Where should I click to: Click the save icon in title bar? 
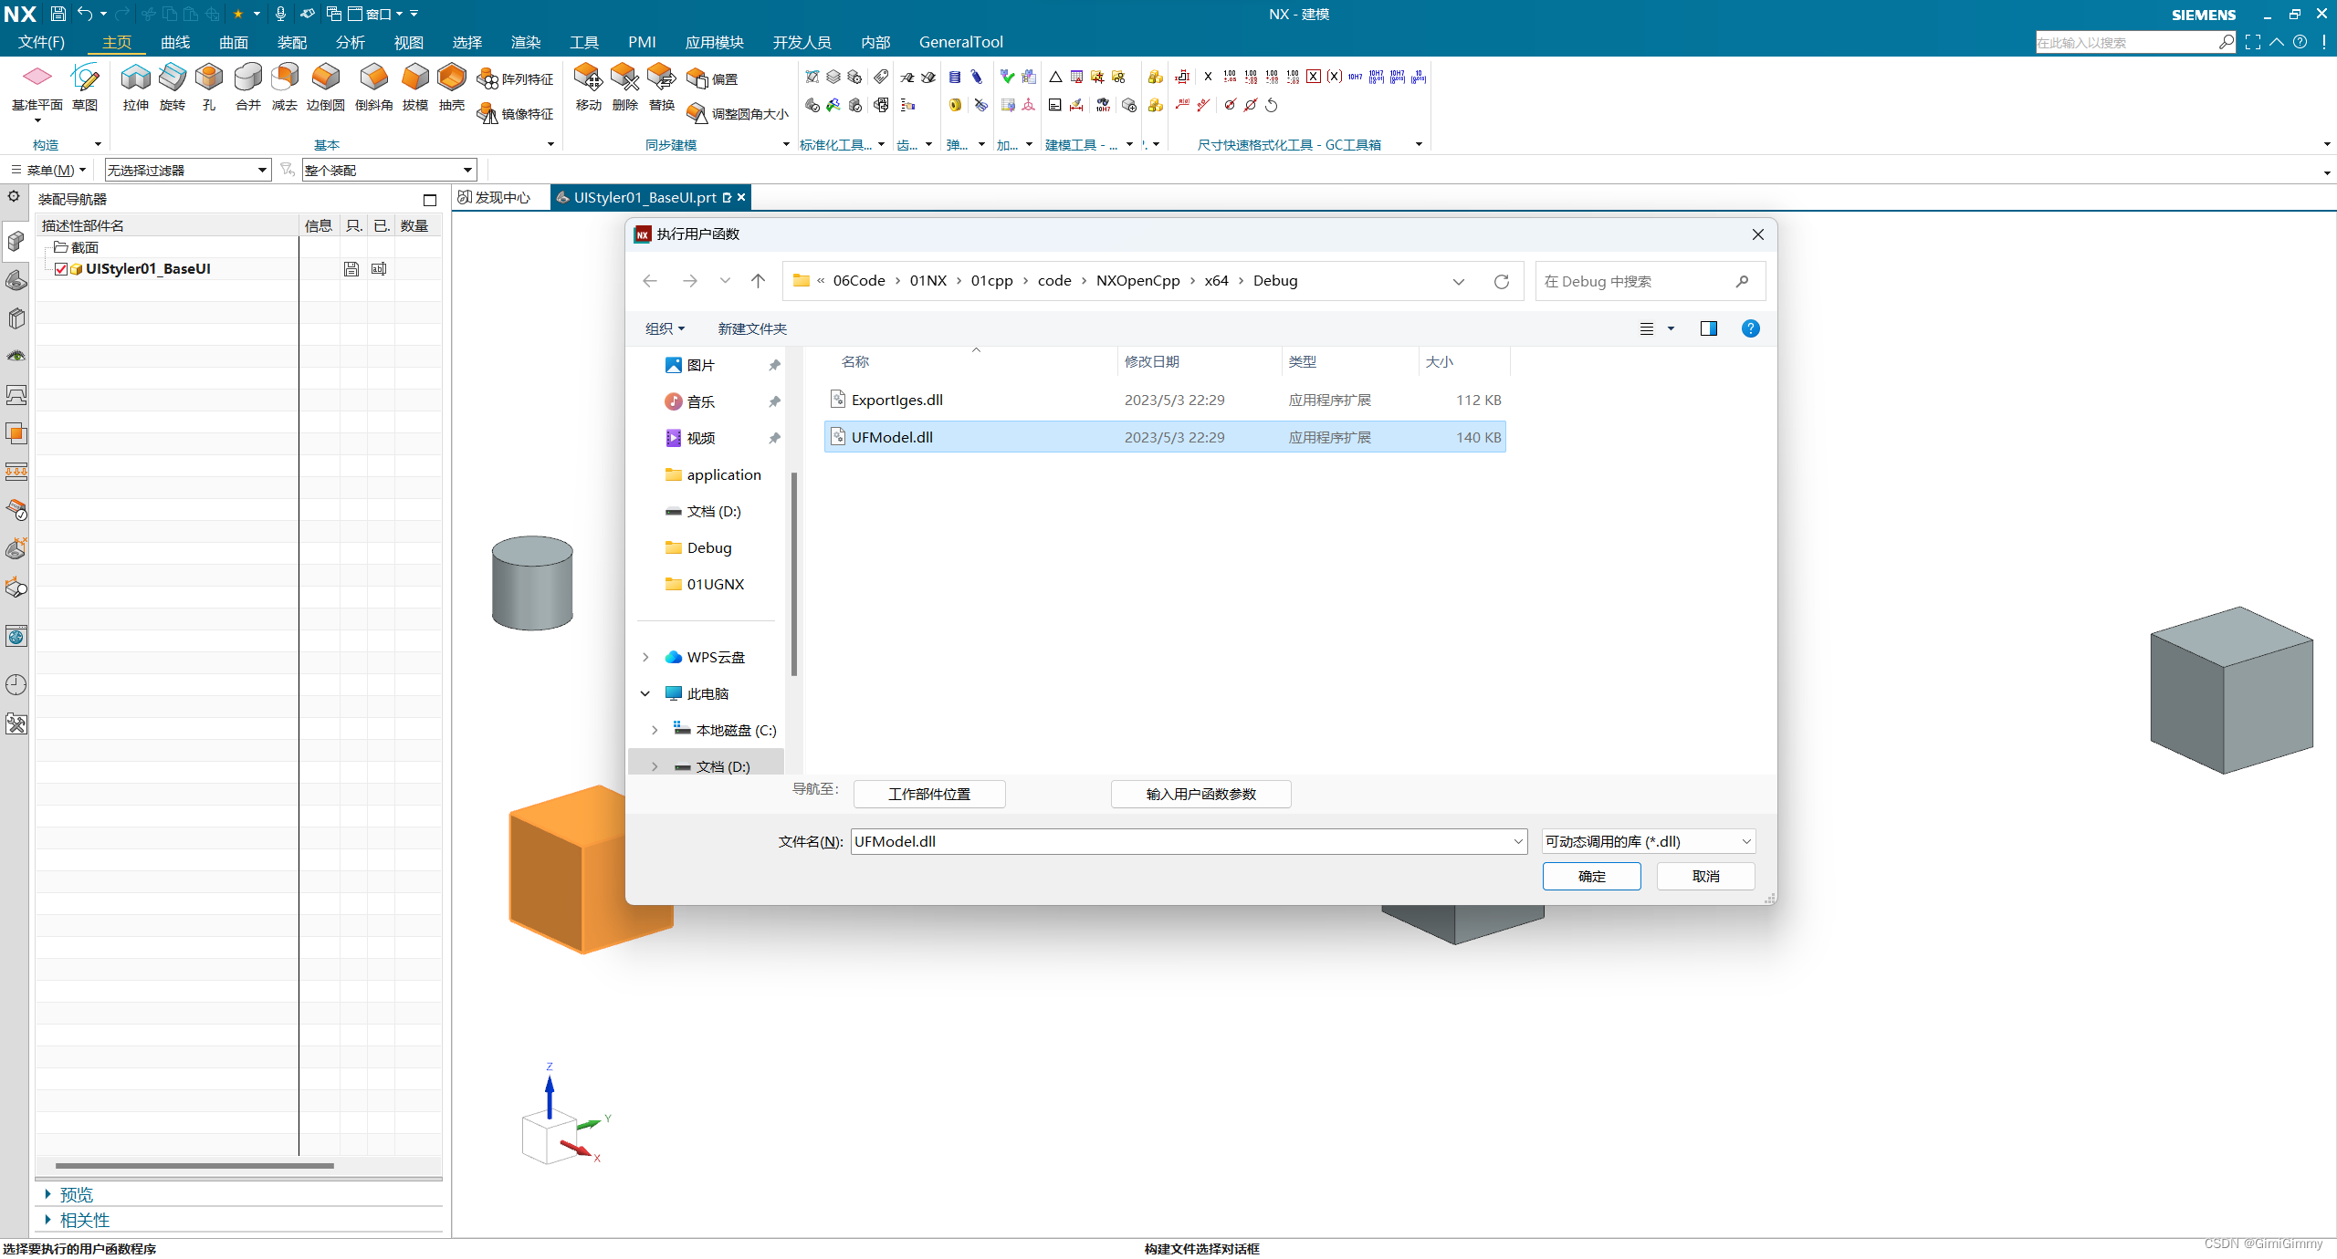pyautogui.click(x=58, y=14)
